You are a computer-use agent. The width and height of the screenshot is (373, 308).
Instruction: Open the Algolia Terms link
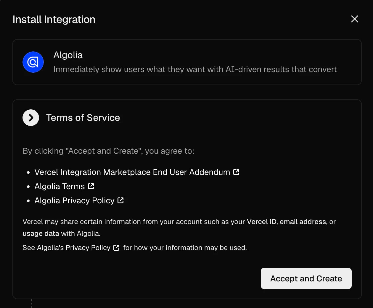tap(60, 186)
